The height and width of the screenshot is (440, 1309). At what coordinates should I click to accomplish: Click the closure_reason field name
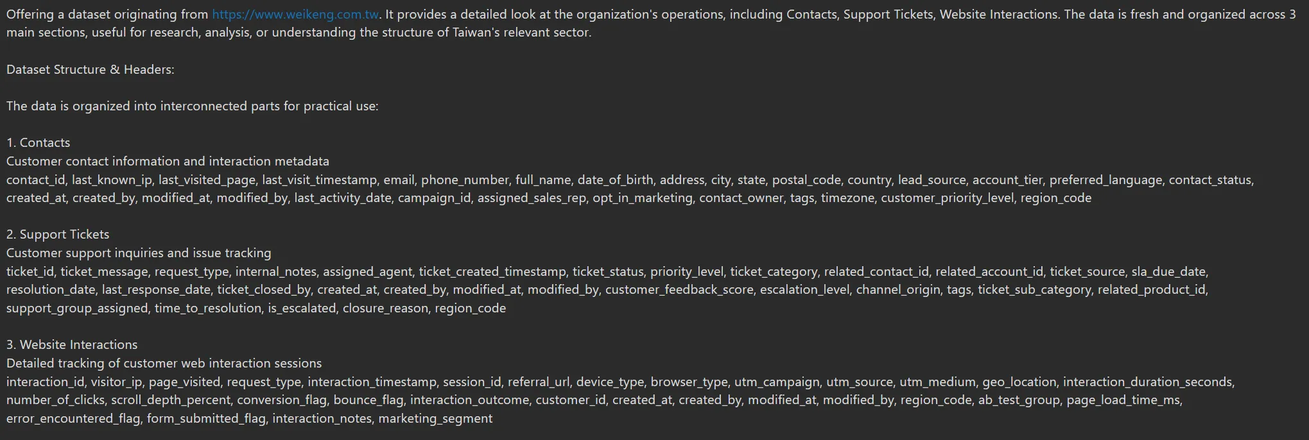click(x=385, y=308)
